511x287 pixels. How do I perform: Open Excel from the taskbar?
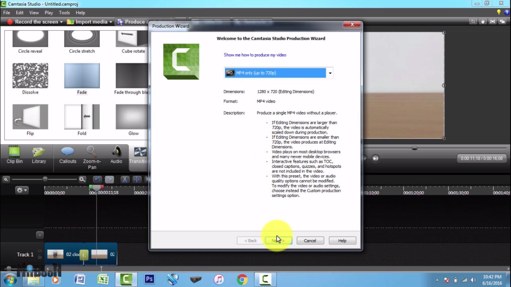(103, 279)
